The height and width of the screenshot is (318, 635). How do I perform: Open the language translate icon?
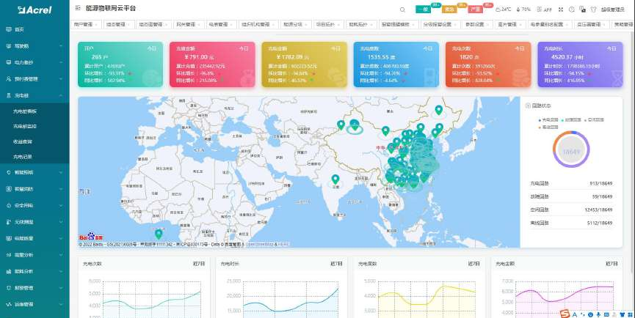point(582,9)
